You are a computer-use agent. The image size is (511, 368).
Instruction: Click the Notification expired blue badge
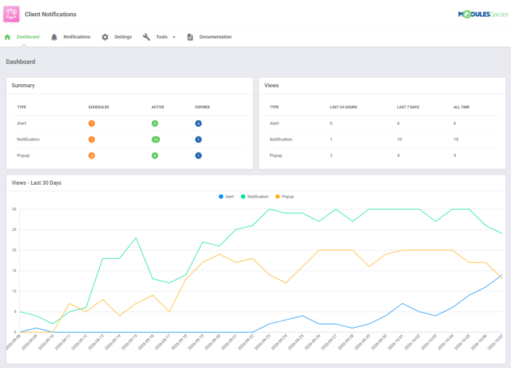click(x=198, y=139)
